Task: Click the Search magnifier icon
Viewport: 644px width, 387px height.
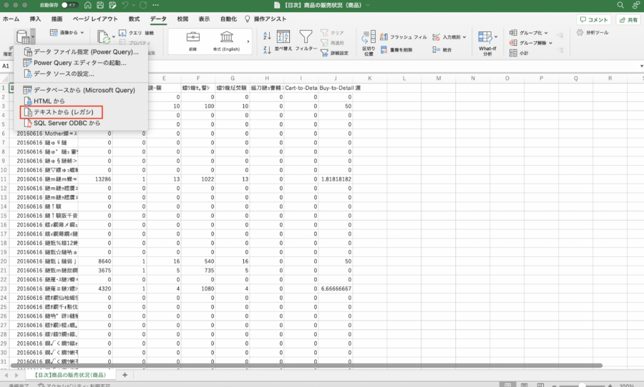Action: click(x=620, y=5)
